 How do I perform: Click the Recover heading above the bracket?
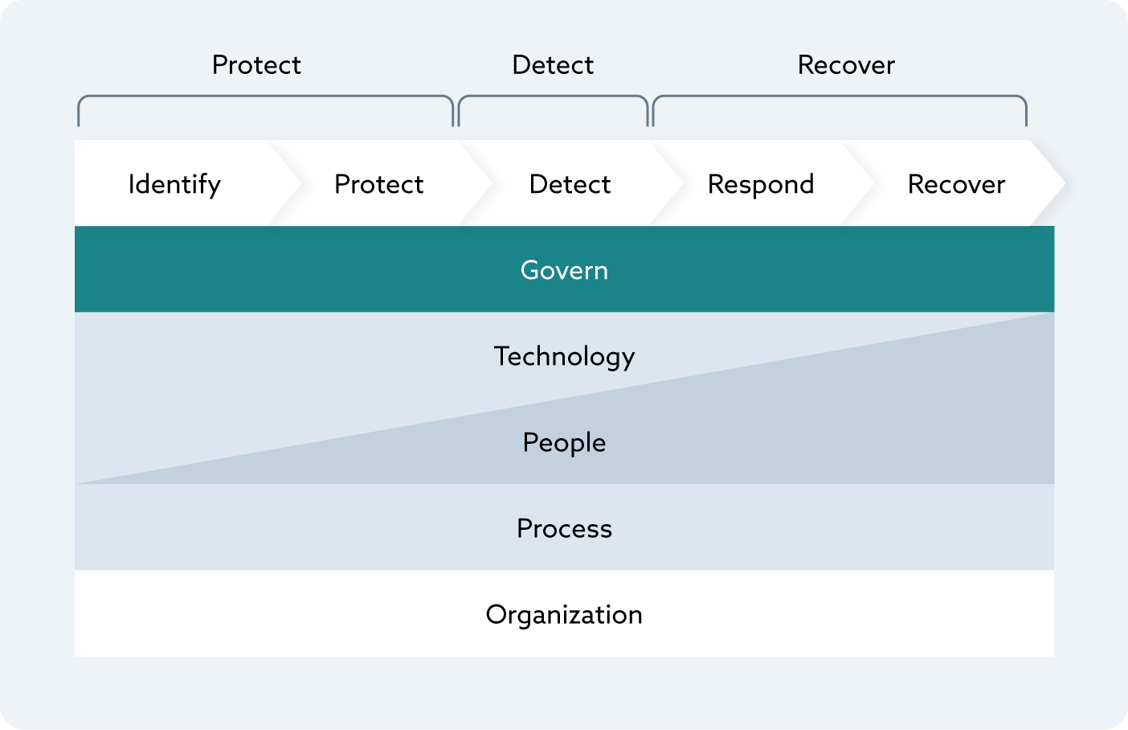pyautogui.click(x=846, y=65)
